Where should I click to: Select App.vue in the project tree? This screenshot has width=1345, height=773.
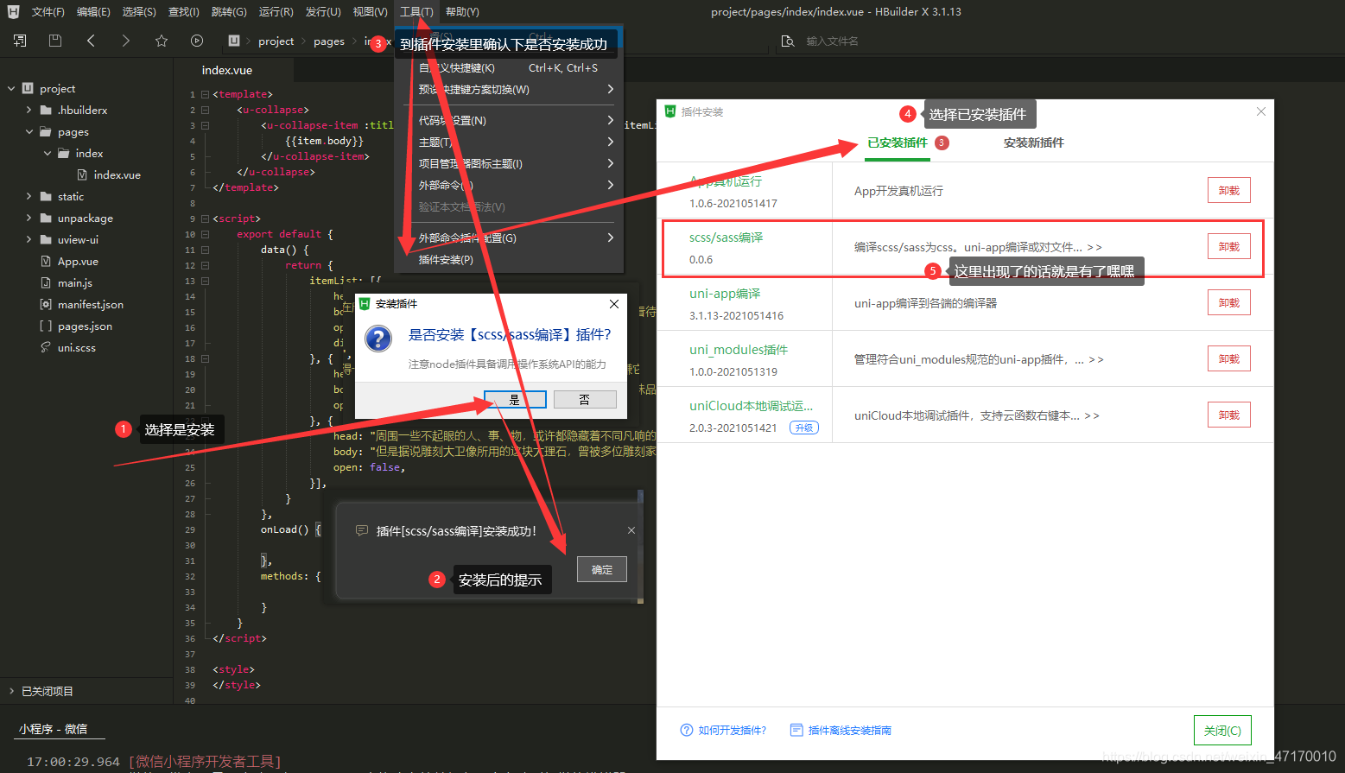(x=78, y=261)
